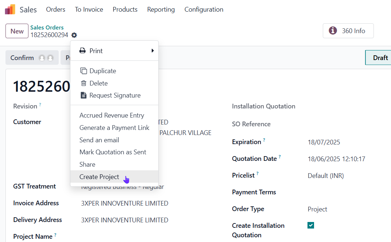Click the Revision help question mark

point(40,104)
